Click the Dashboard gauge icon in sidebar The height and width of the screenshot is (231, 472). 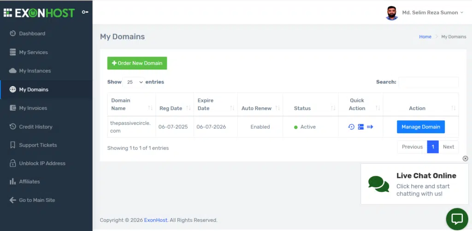click(x=12, y=34)
